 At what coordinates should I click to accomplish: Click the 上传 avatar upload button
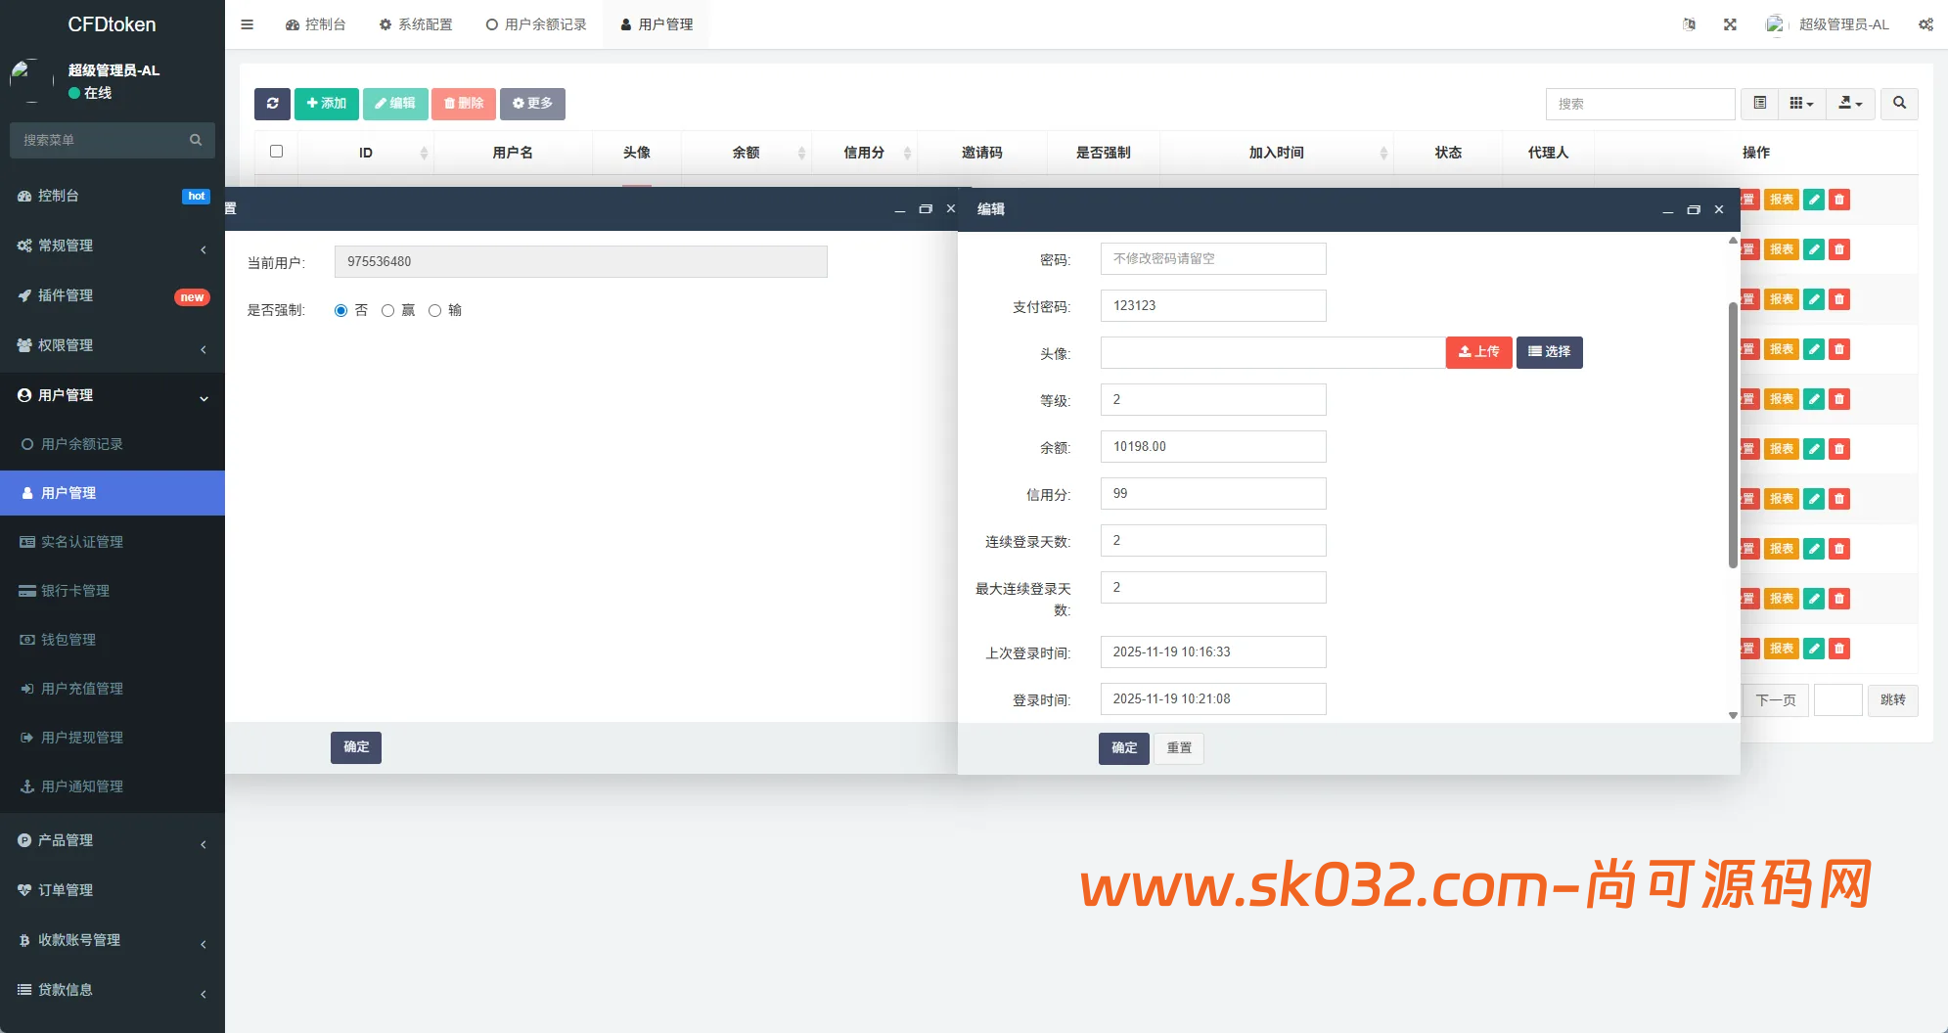(1479, 352)
